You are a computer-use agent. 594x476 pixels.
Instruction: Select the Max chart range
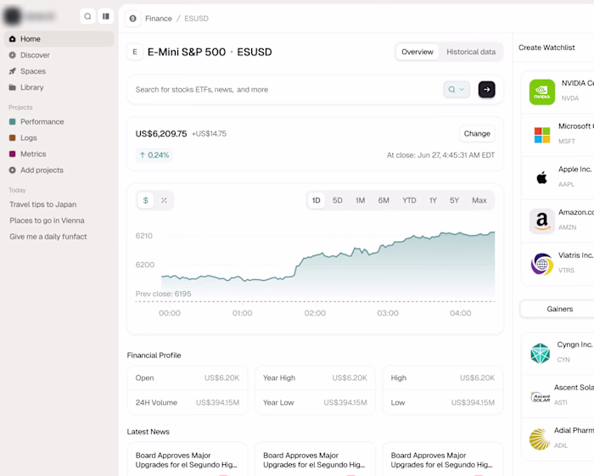pos(479,200)
